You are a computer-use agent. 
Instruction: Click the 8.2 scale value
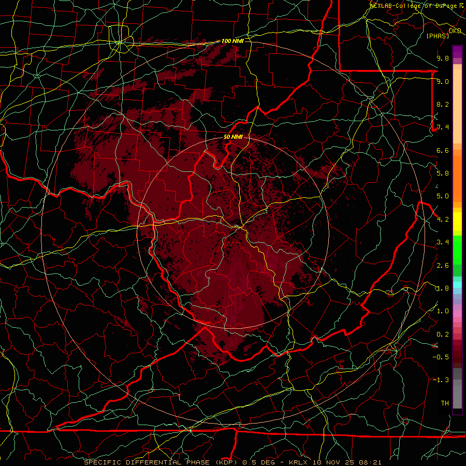coord(443,104)
